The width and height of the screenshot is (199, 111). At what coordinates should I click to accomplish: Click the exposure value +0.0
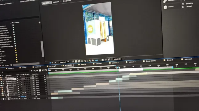coord(96,60)
